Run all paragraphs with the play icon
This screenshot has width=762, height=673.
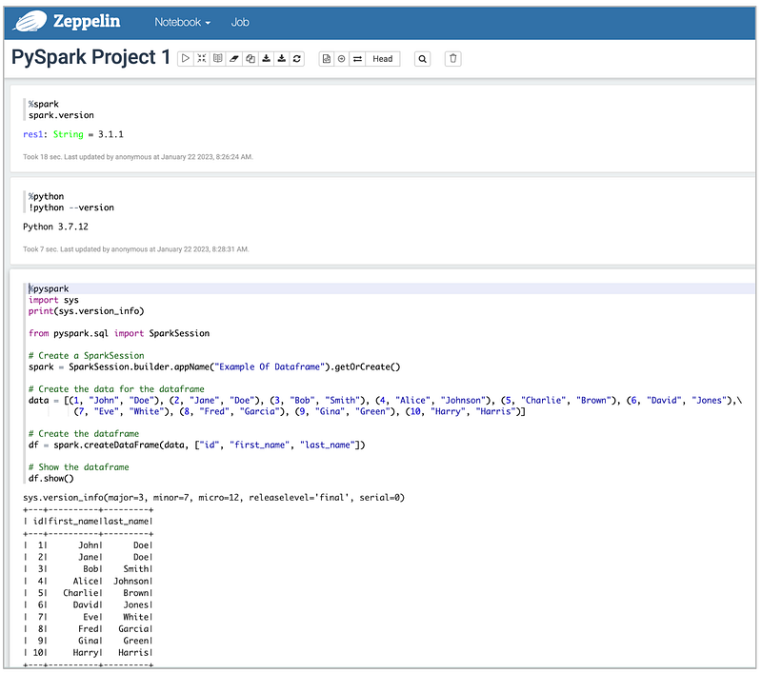coord(186,59)
